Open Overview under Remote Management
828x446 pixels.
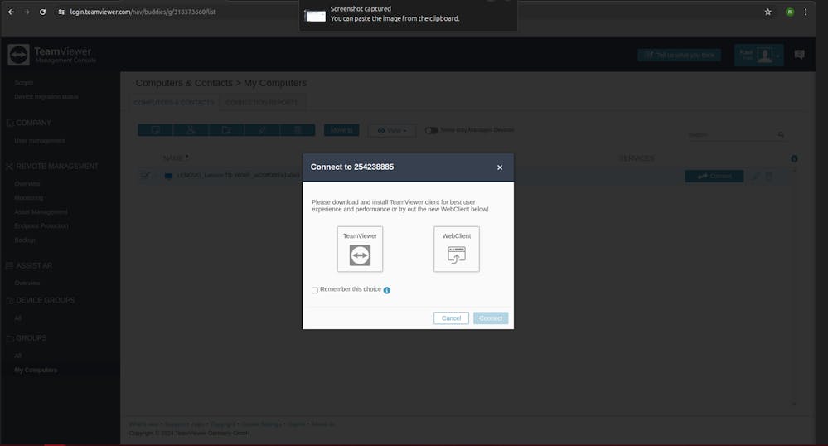(27, 184)
